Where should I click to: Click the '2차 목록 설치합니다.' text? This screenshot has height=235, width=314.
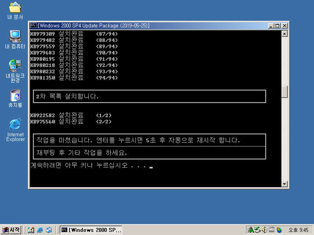pos(67,97)
